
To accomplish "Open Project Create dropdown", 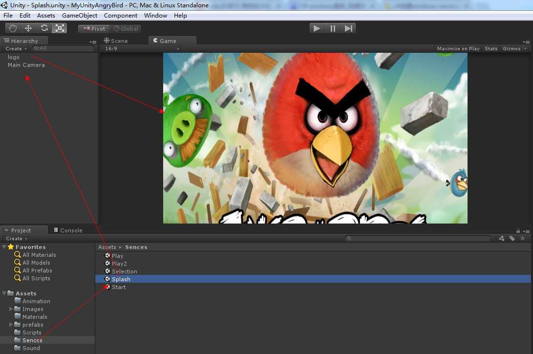I will pyautogui.click(x=16, y=238).
